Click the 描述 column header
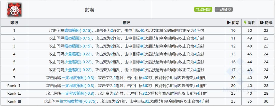The image size is (275, 106). tap(126, 23)
